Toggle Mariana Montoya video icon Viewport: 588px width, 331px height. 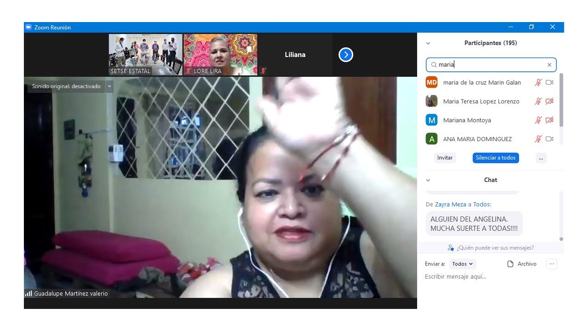pyautogui.click(x=549, y=120)
